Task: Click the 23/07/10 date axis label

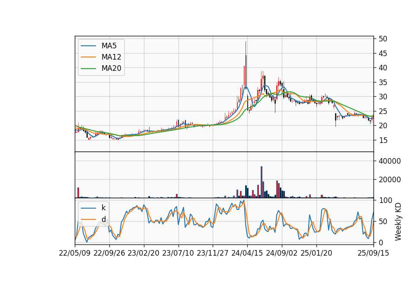Action: (178, 254)
